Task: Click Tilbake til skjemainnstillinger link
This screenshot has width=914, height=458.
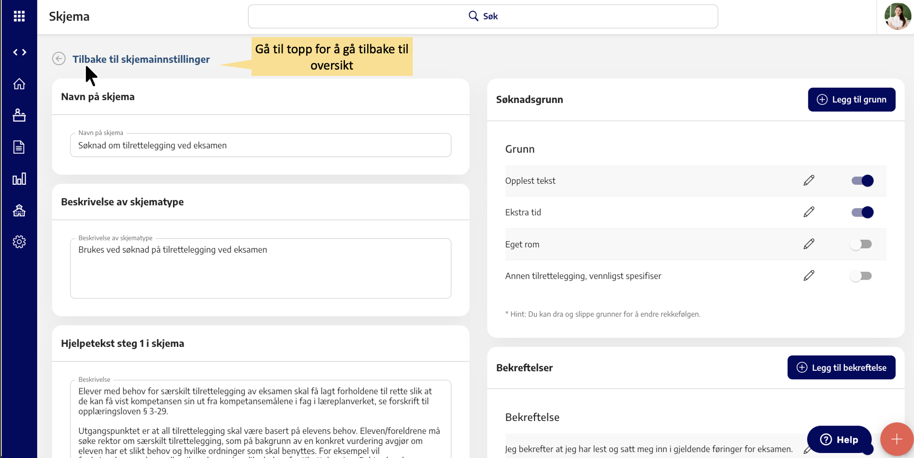Action: pos(141,59)
